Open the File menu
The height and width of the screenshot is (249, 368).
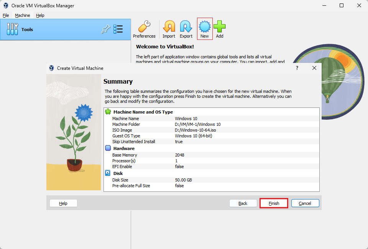[x=6, y=15]
